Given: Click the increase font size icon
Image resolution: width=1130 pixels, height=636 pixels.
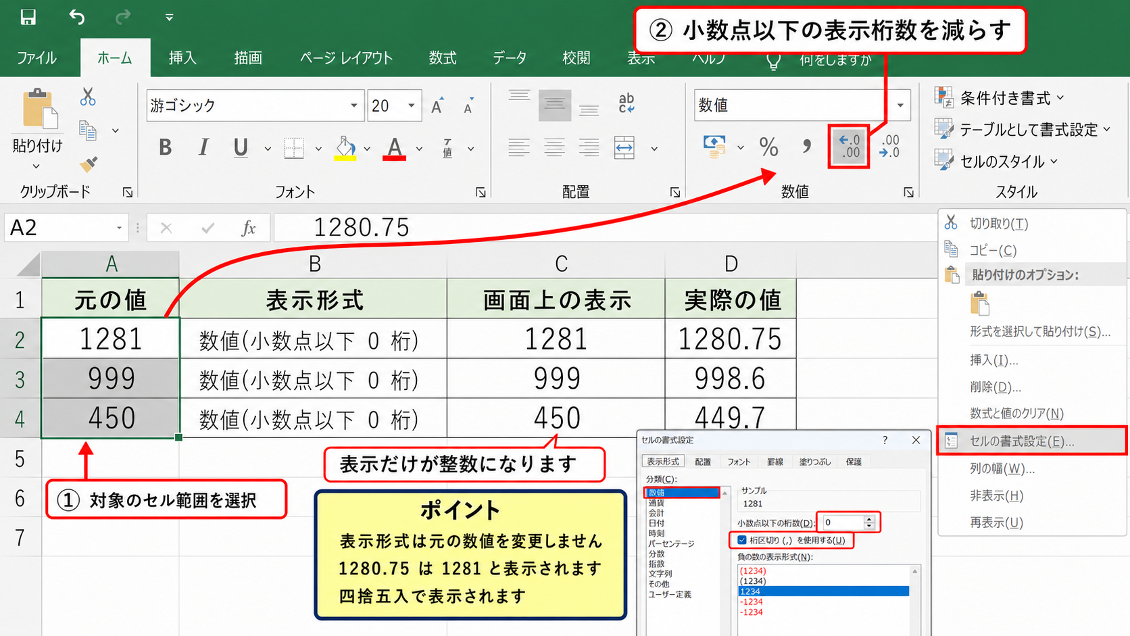Looking at the screenshot, I should click(x=438, y=105).
